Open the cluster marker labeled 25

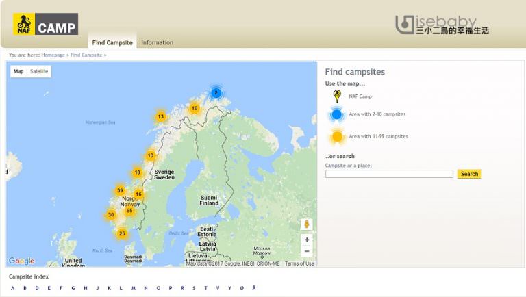[x=122, y=233]
